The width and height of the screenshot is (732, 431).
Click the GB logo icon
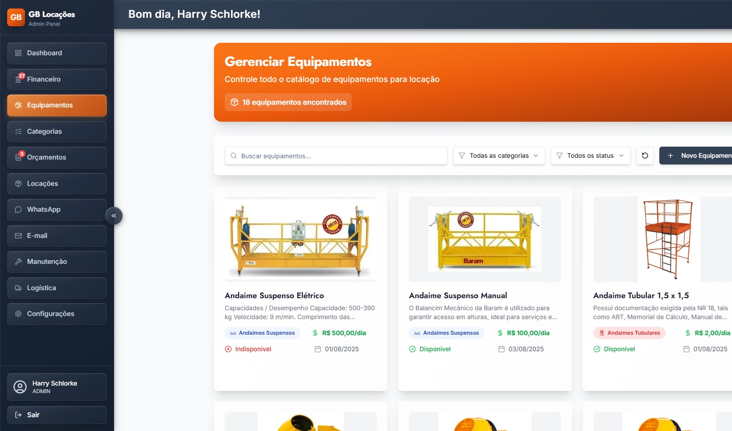tap(16, 17)
